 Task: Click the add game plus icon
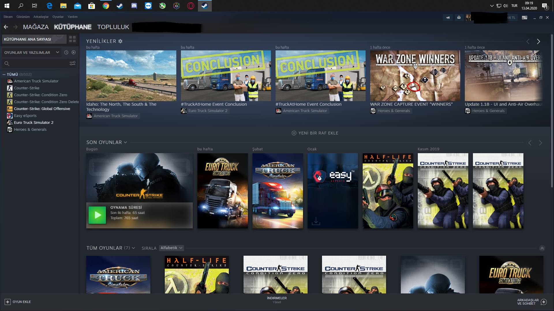pos(8,302)
